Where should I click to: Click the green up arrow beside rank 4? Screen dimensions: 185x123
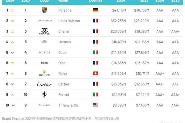pyautogui.click(x=13, y=42)
